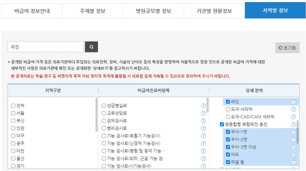Image resolution: width=306 pixels, height=171 pixels.
Task: Click the 상세 분야 list scrollbar
Action: click(298, 132)
